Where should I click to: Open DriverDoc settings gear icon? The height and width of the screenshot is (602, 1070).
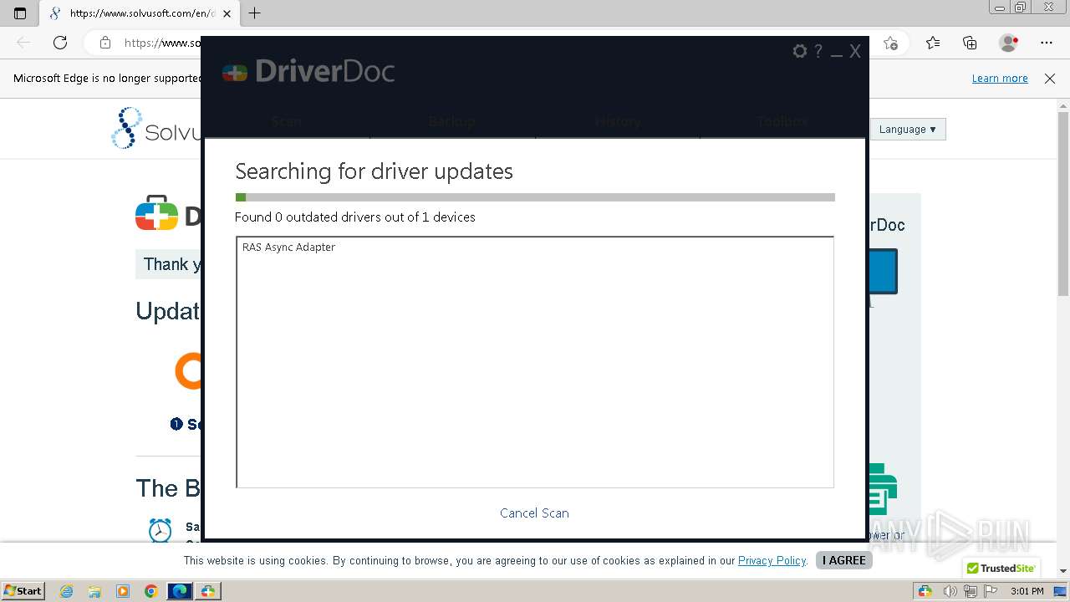(799, 51)
